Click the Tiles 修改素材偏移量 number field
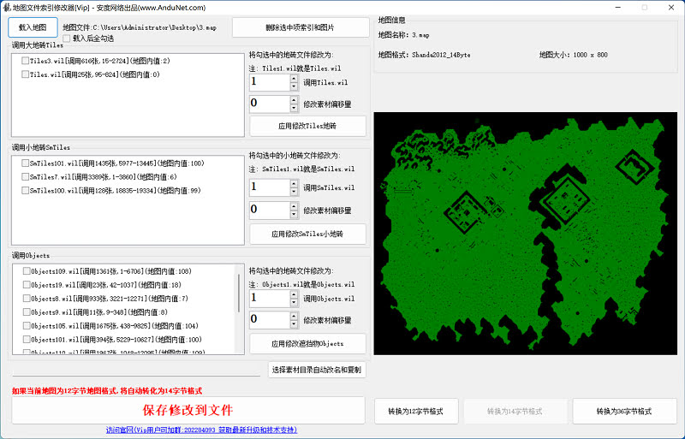 [x=270, y=104]
